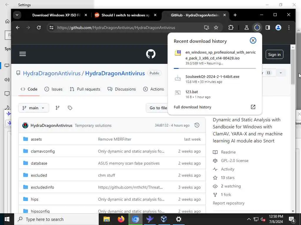Image resolution: width=301 pixels, height=225 pixels.
Task: Click the SoulseekQt download file icon
Action: [x=178, y=78]
